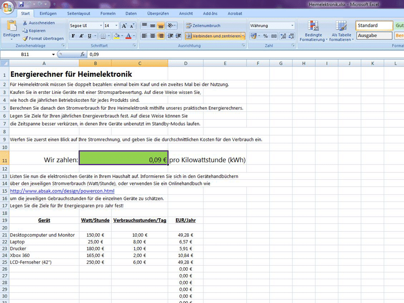The height and width of the screenshot is (303, 404).
Task: Save workbook via Quick Access toolbar
Action: point(21,4)
